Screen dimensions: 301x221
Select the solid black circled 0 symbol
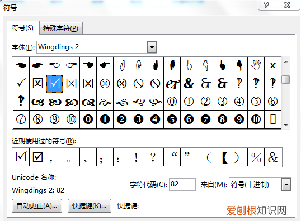pyautogui.click(x=88, y=119)
